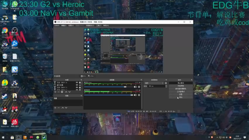Open source properties gear in Sources toolbar
The height and width of the screenshot is (140, 249).
62,92
